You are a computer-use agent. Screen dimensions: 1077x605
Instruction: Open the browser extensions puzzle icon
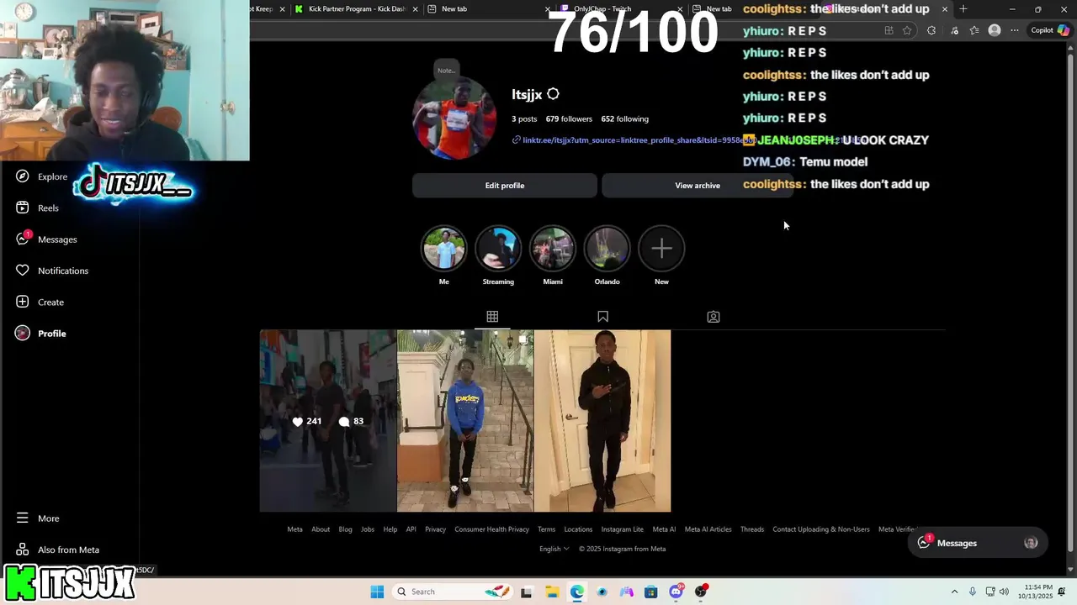931,30
